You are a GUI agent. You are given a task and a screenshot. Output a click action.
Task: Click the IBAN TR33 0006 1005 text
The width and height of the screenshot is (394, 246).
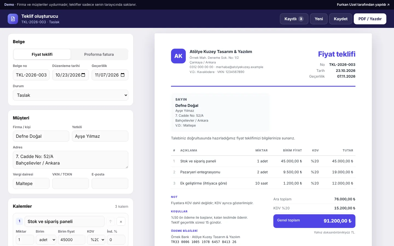point(204,242)
